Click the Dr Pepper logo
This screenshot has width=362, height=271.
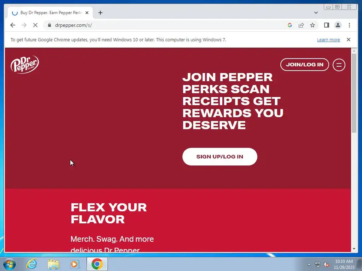(x=25, y=65)
